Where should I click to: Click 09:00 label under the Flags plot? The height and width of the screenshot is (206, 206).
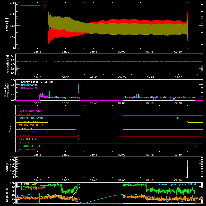click(122, 155)
